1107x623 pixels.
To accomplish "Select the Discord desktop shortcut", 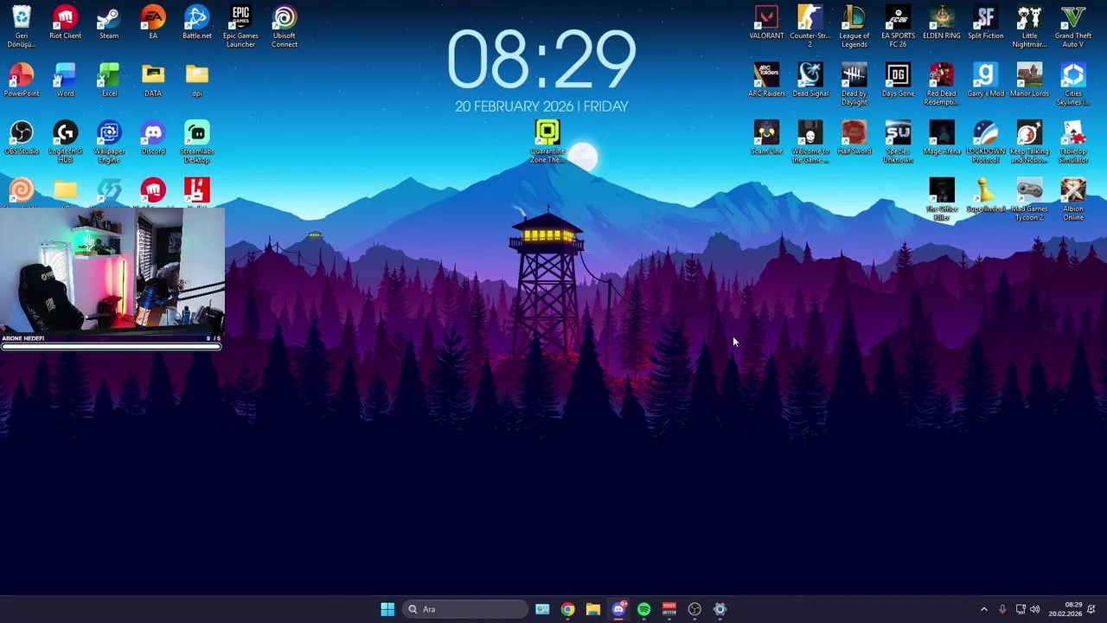I will click(x=153, y=138).
